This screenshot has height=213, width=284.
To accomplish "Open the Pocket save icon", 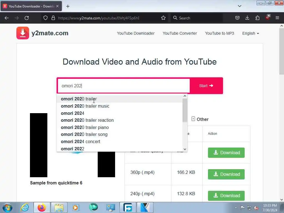I will tap(237, 18).
